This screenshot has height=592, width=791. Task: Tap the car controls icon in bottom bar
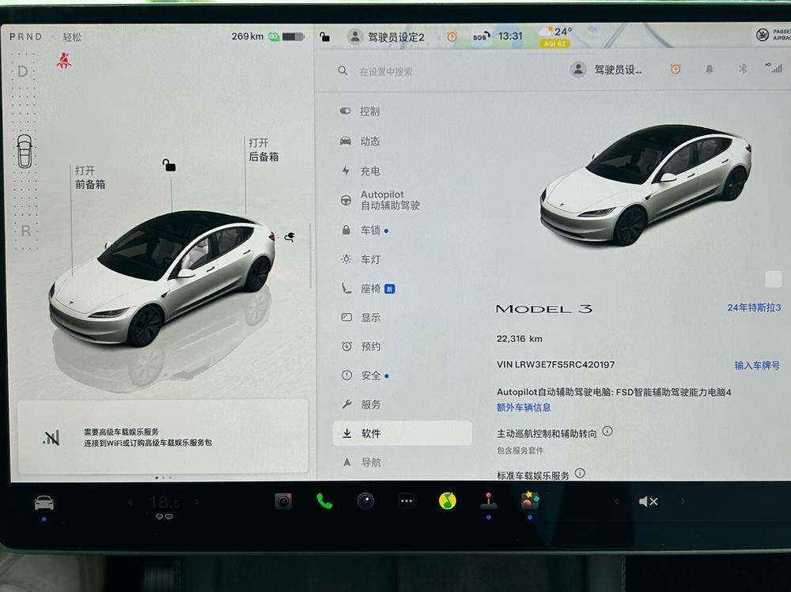(44, 503)
